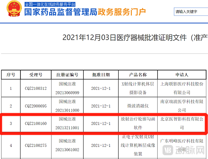Click product name X射线计算机体层摄影设备

click(138, 88)
